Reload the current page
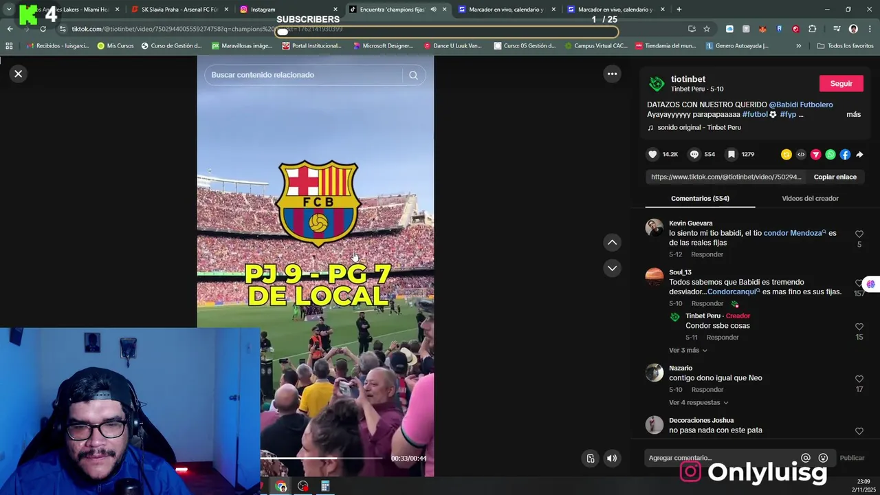880x495 pixels. click(x=43, y=29)
